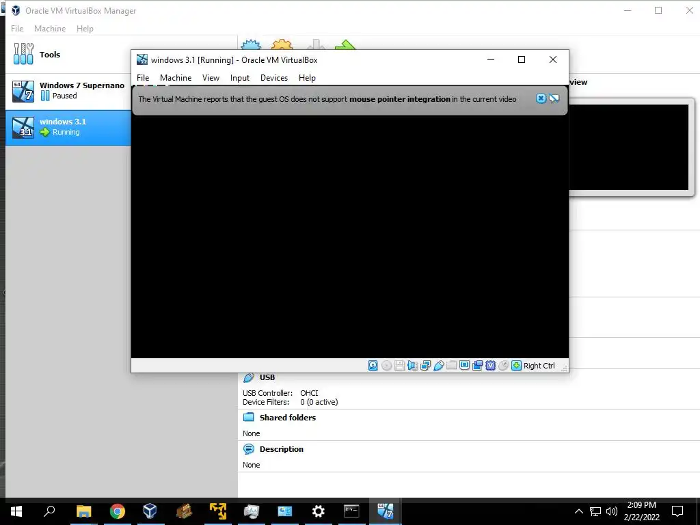Screen dimensions: 700x525
Task: Click the green Show arrow toolbar icon
Action: pos(345,44)
